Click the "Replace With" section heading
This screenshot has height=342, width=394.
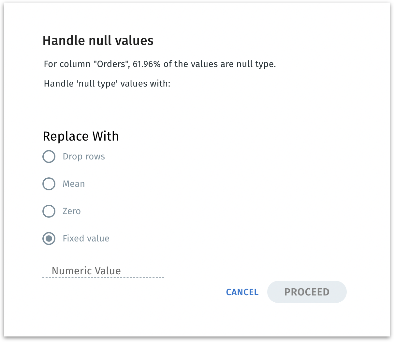(80, 136)
